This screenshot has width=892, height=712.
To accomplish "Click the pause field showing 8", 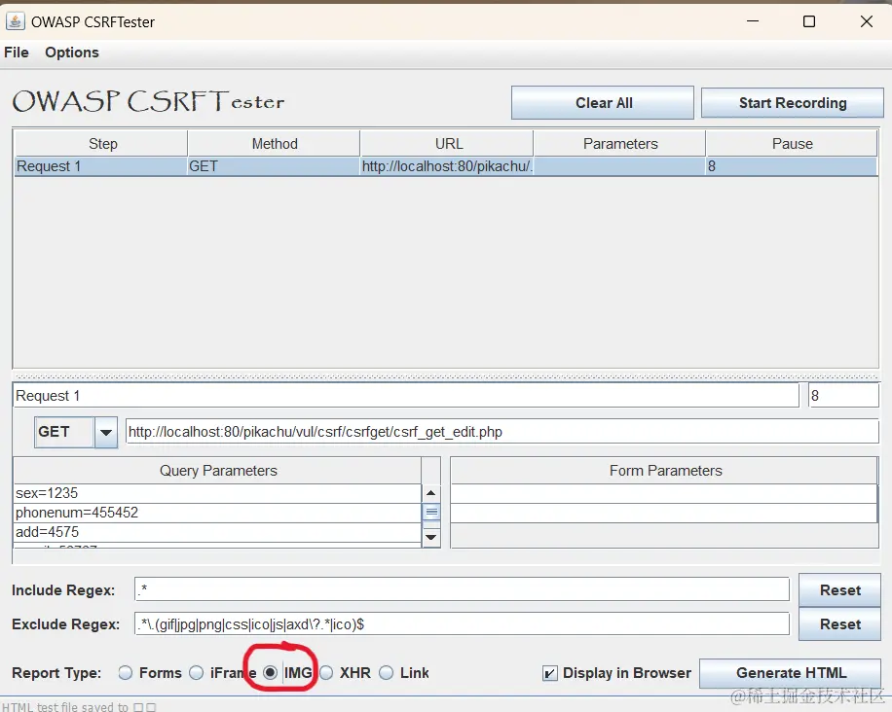I will tap(843, 396).
